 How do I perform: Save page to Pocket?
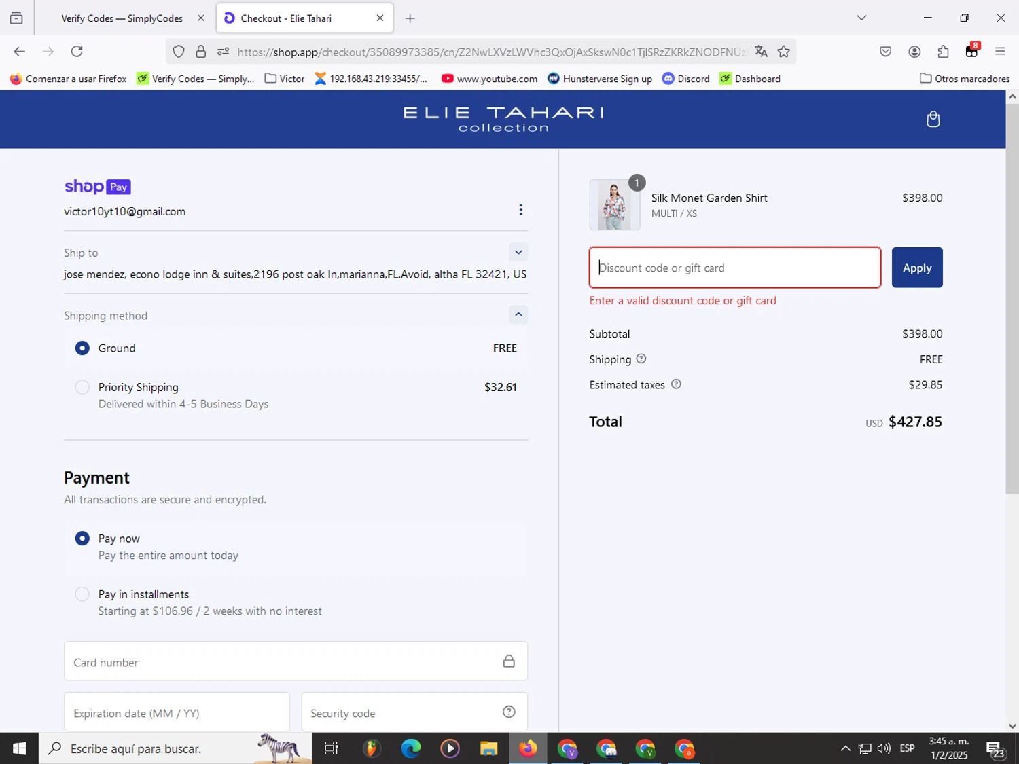pos(885,52)
